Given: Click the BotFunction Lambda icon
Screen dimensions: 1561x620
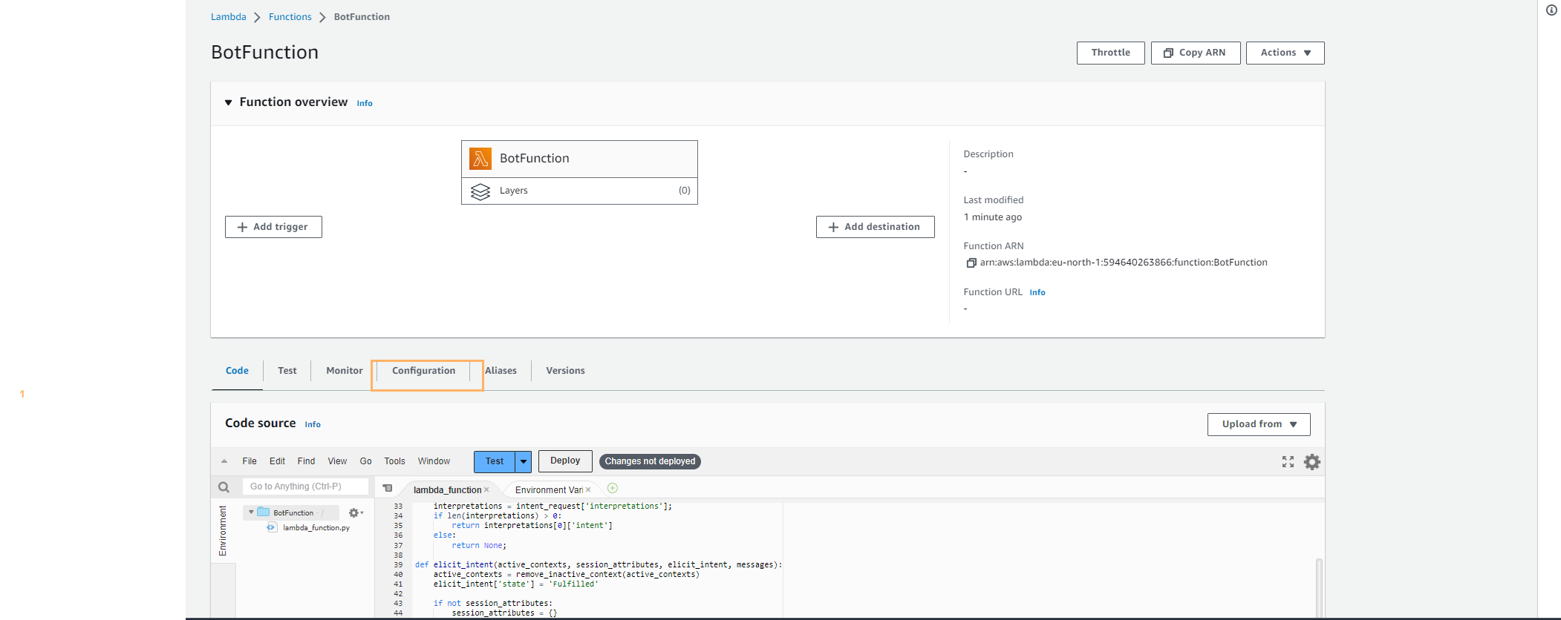Looking at the screenshot, I should 480,159.
